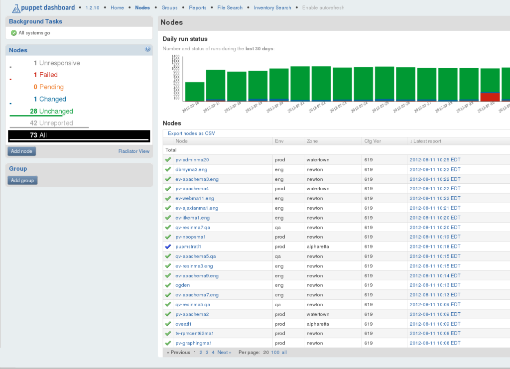This screenshot has width=510, height=369.
Task: Click the 2012-07-30 bar with red failures
Action: [490, 85]
